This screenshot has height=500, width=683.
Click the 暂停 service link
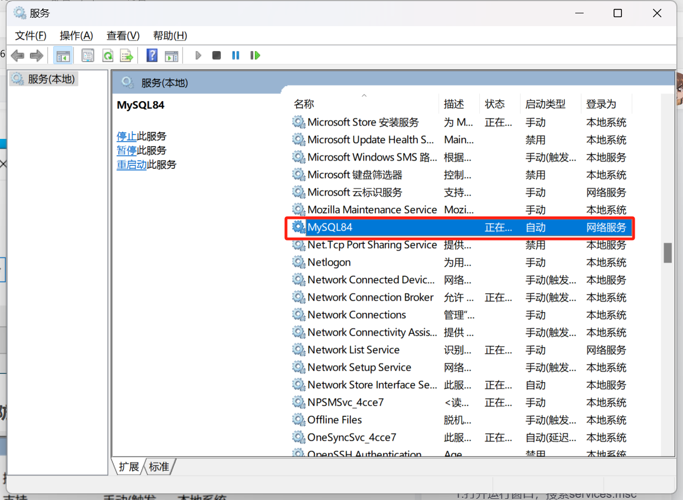coord(127,151)
